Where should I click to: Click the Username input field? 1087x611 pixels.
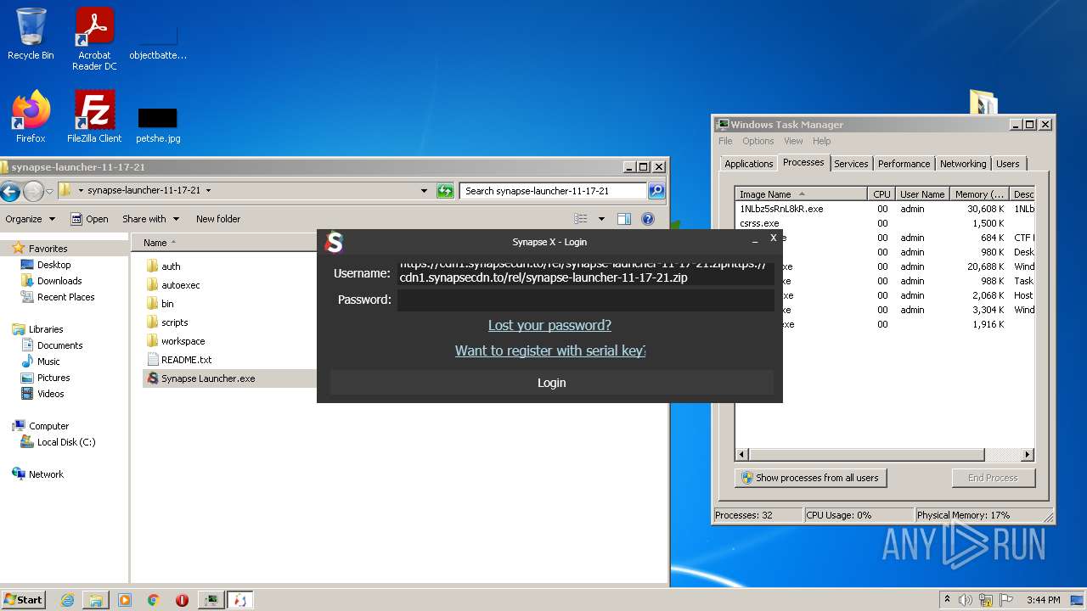click(586, 273)
